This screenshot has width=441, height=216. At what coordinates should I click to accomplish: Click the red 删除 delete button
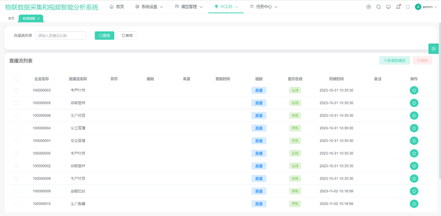tap(423, 60)
